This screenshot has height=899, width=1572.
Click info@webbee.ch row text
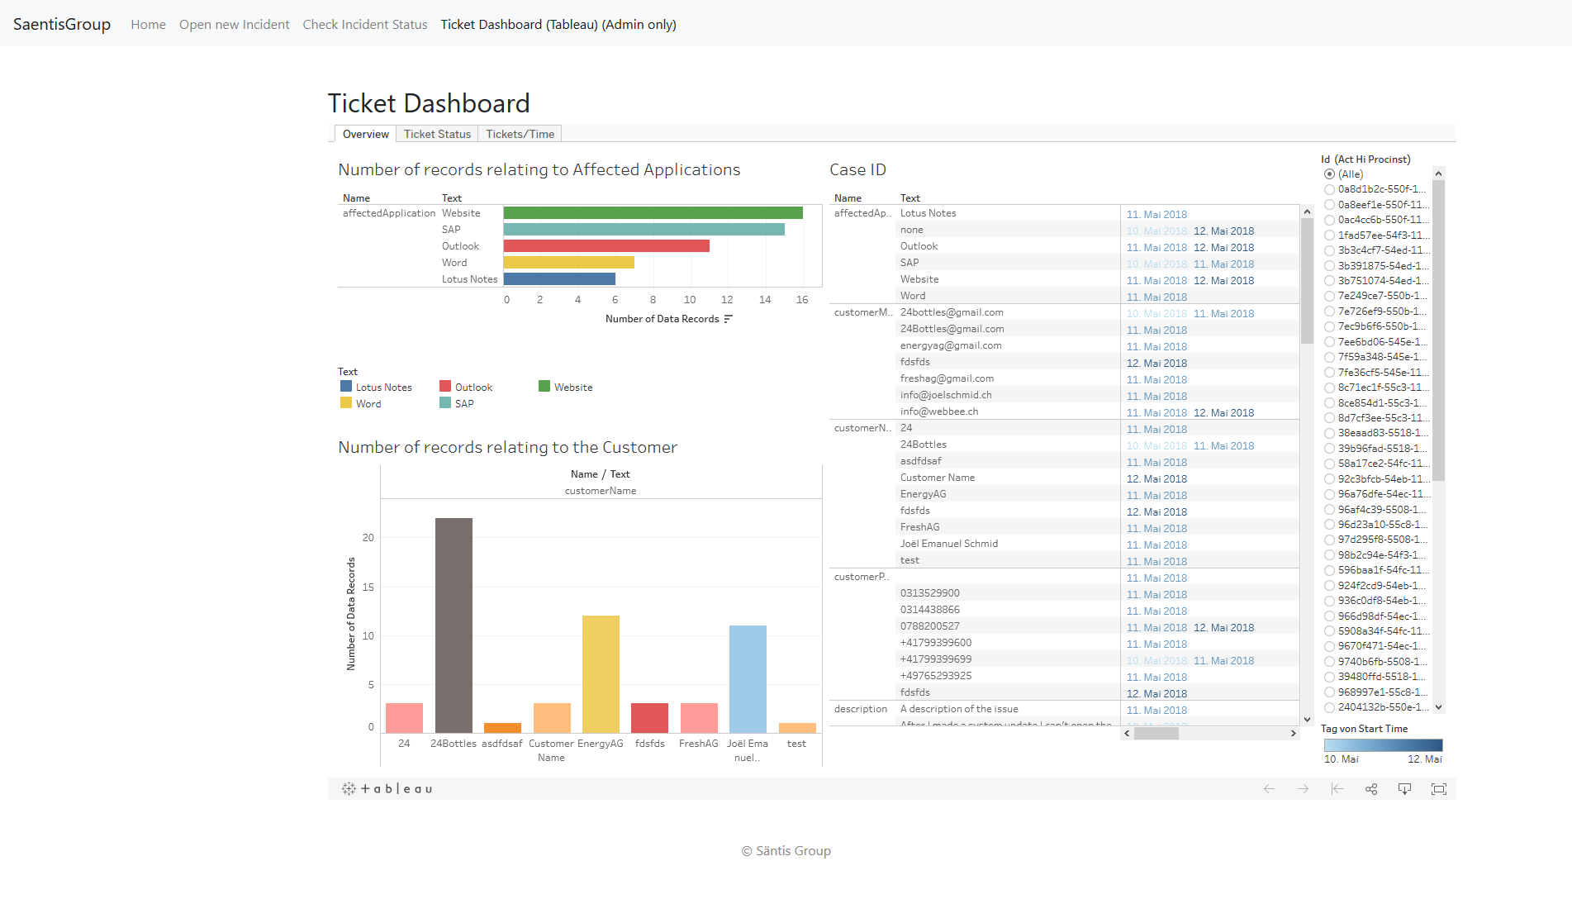point(939,411)
